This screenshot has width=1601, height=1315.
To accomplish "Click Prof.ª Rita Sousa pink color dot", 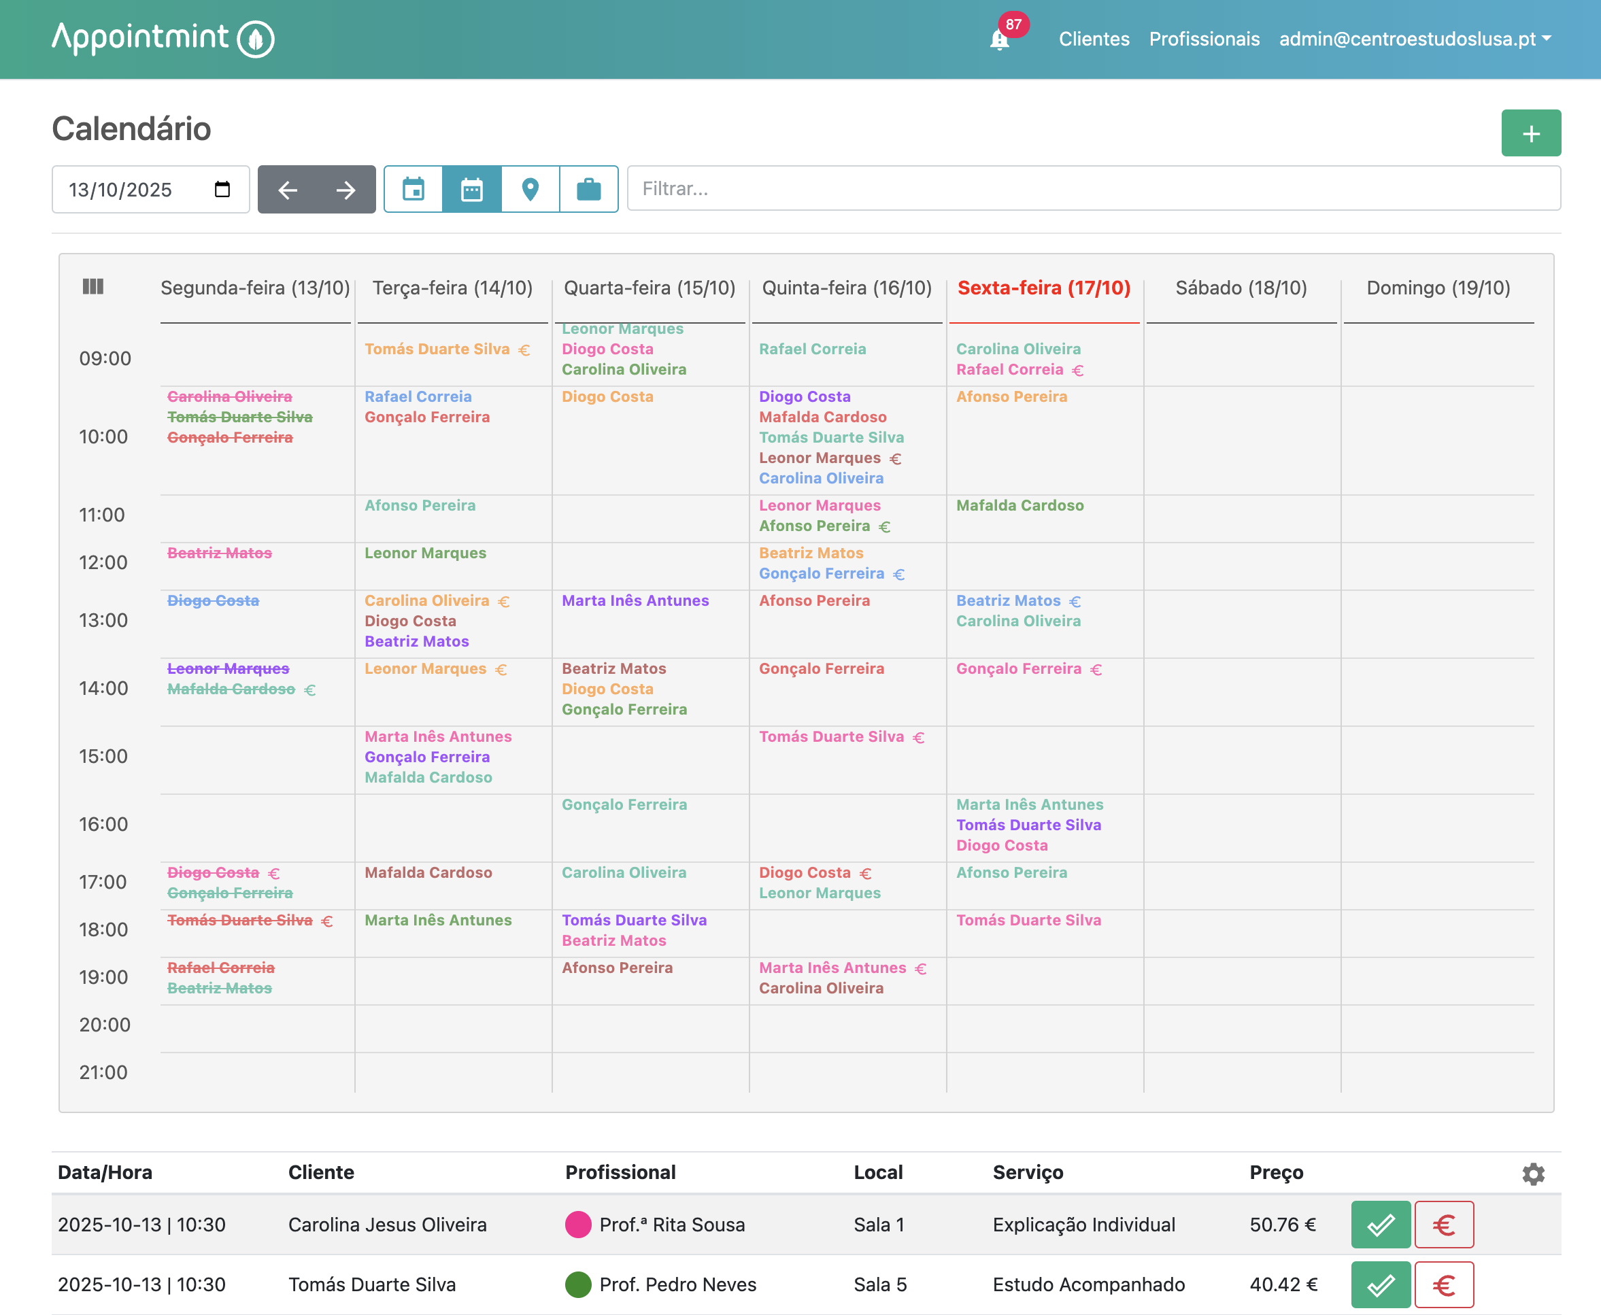I will 577,1224.
